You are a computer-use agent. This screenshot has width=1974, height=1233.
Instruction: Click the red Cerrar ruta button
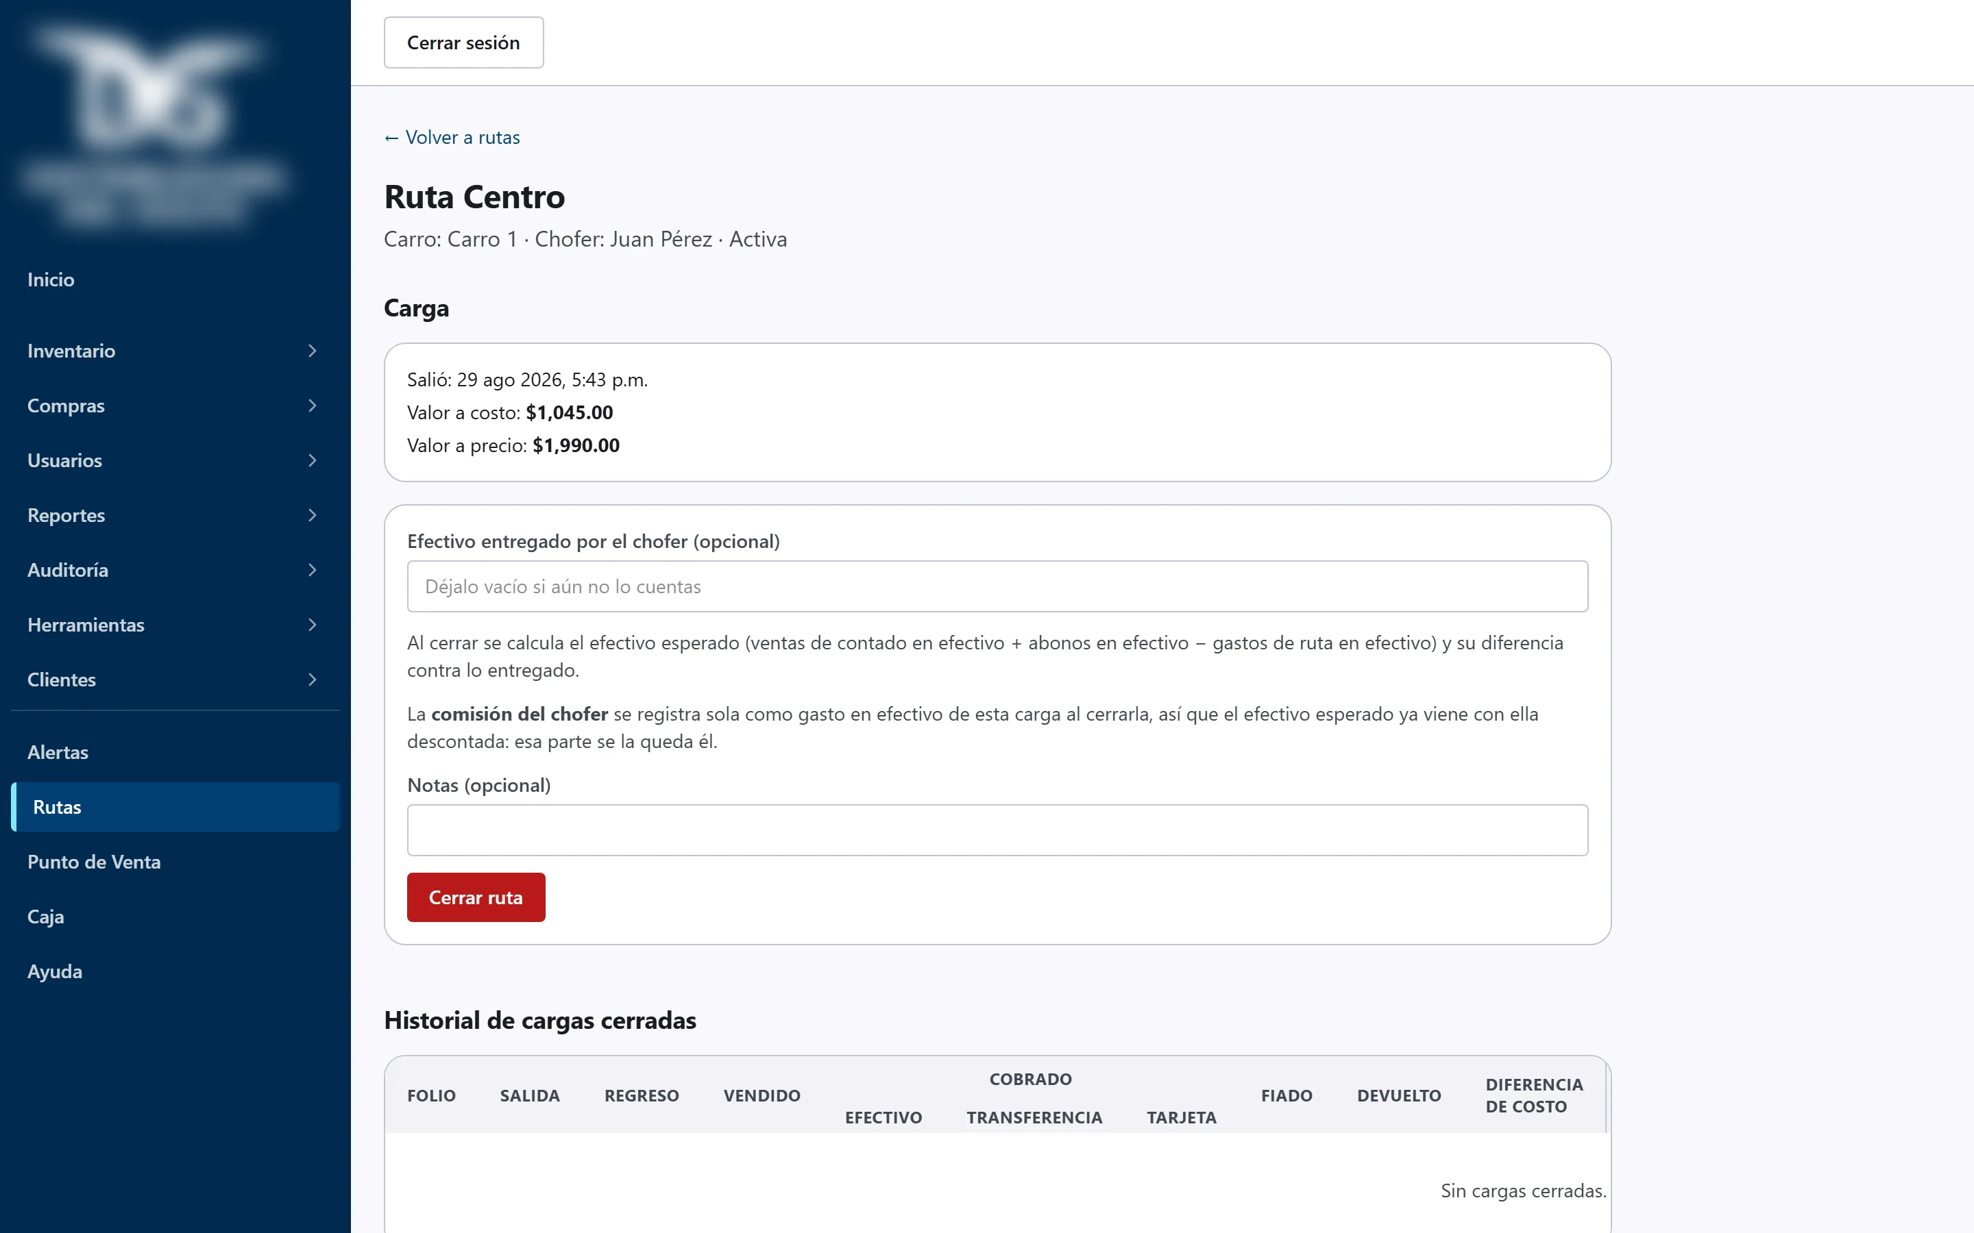pos(476,897)
